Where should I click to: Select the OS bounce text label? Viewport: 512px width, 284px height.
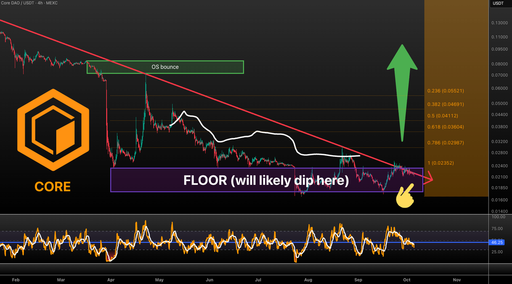(165, 67)
